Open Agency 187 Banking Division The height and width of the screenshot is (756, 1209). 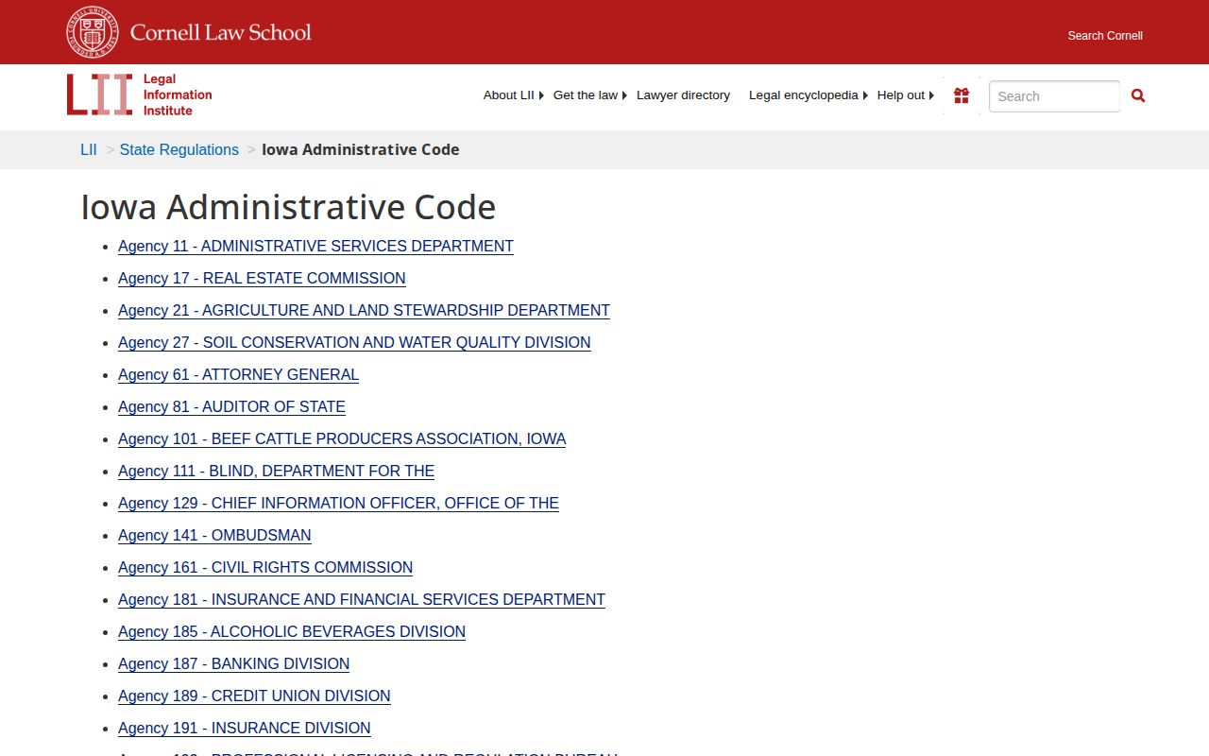(x=233, y=664)
